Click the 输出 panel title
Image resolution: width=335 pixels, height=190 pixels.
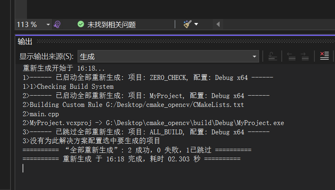pyautogui.click(x=25, y=42)
